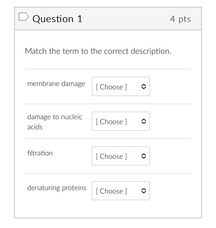Click the [ Choose ] text for denaturing proteins
The height and width of the screenshot is (228, 216).
[x=111, y=191]
